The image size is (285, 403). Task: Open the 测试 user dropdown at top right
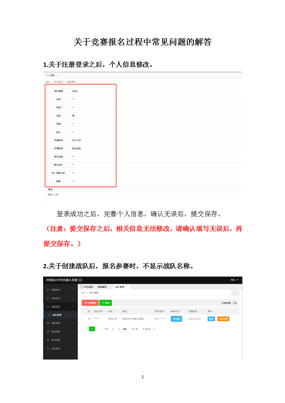click(x=235, y=280)
